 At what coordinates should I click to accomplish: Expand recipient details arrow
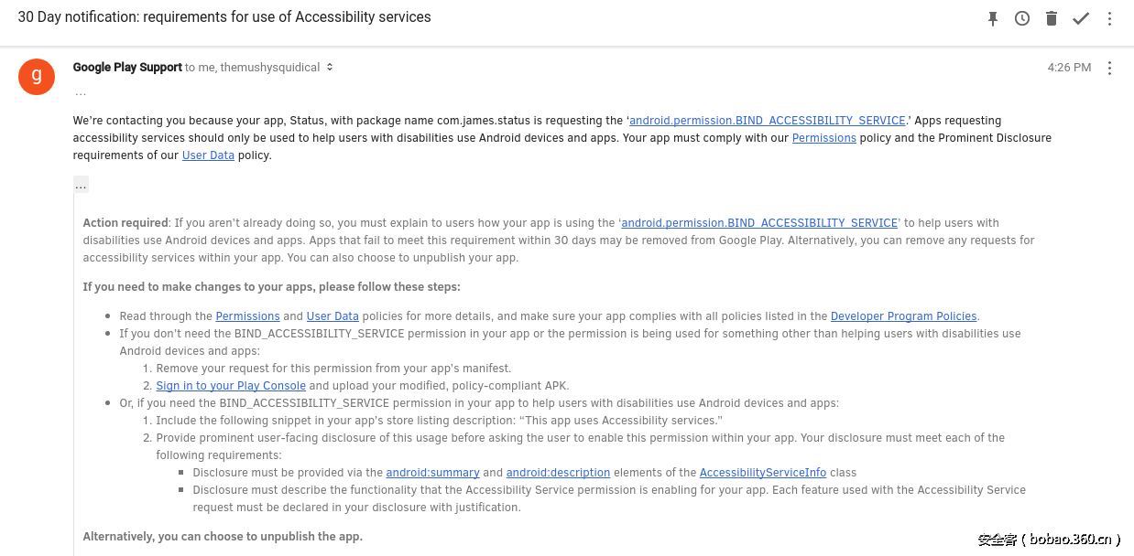point(330,68)
